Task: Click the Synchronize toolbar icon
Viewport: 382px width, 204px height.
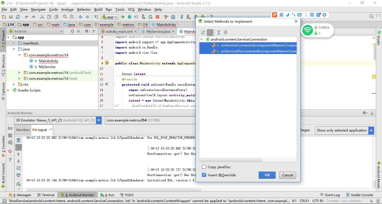Action: (x=18, y=17)
